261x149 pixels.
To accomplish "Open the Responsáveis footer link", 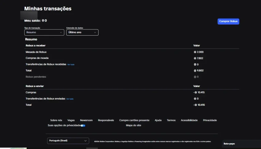I will pos(106,120).
